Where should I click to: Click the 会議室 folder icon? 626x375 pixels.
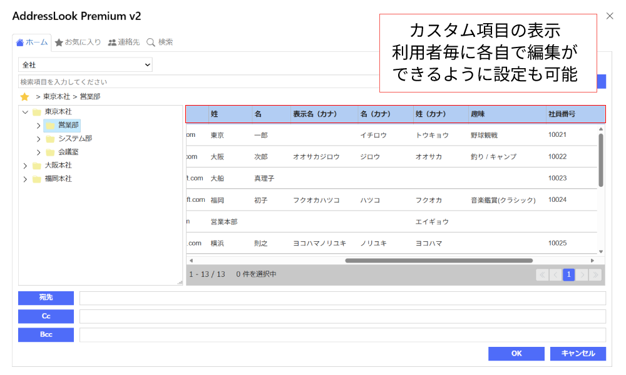click(50, 152)
